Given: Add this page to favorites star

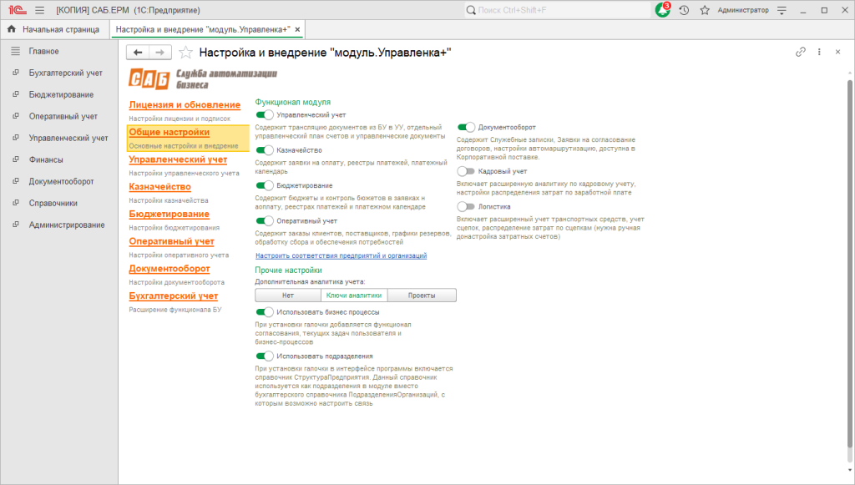Looking at the screenshot, I should pyautogui.click(x=186, y=53).
